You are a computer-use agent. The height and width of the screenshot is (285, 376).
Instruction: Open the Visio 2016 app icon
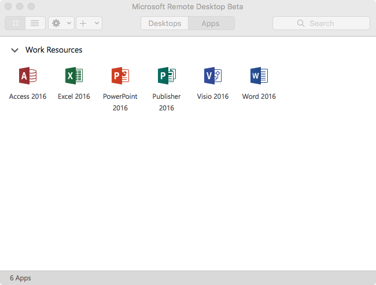(213, 76)
